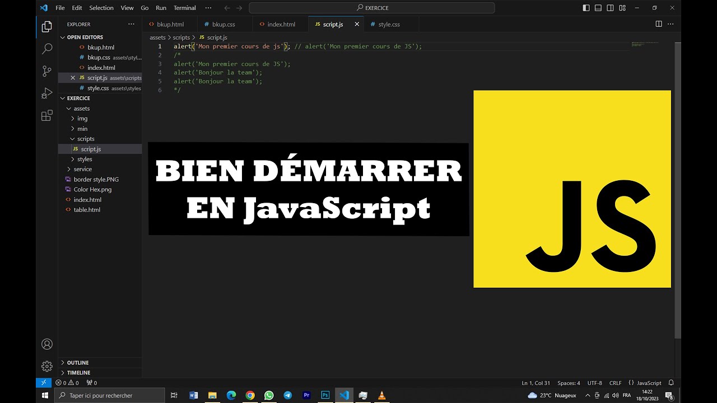Open the Edit menu

point(77,8)
